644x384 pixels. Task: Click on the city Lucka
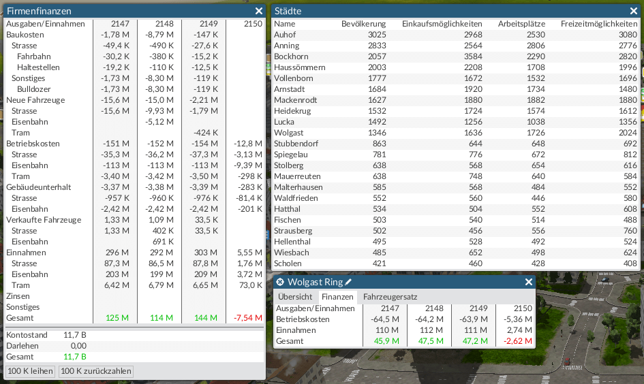pos(455,122)
